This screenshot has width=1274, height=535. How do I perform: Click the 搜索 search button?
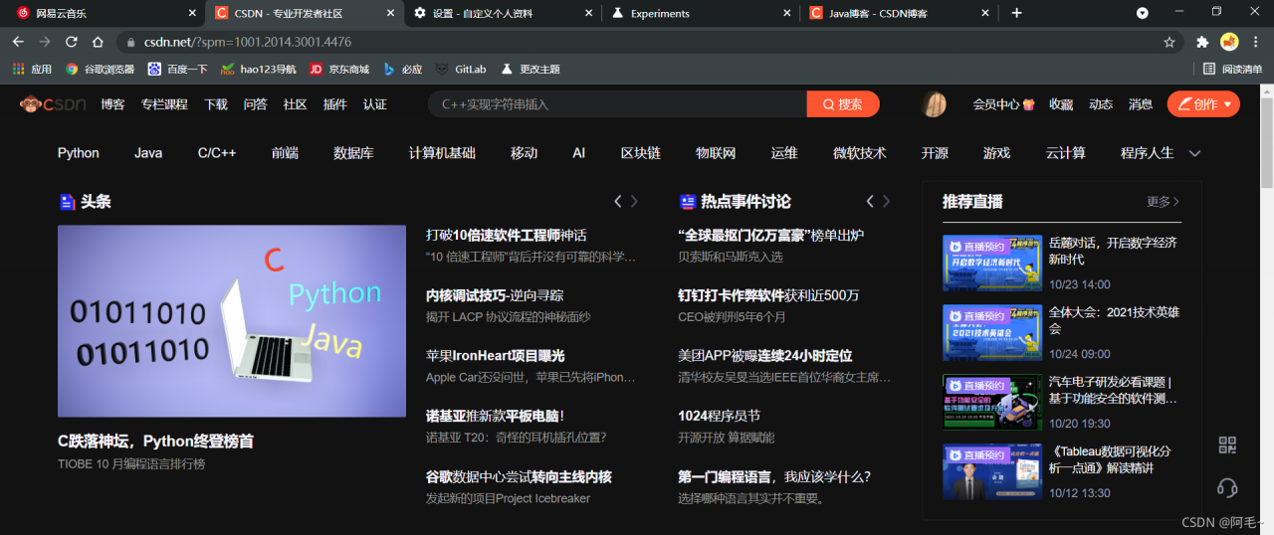coord(843,103)
